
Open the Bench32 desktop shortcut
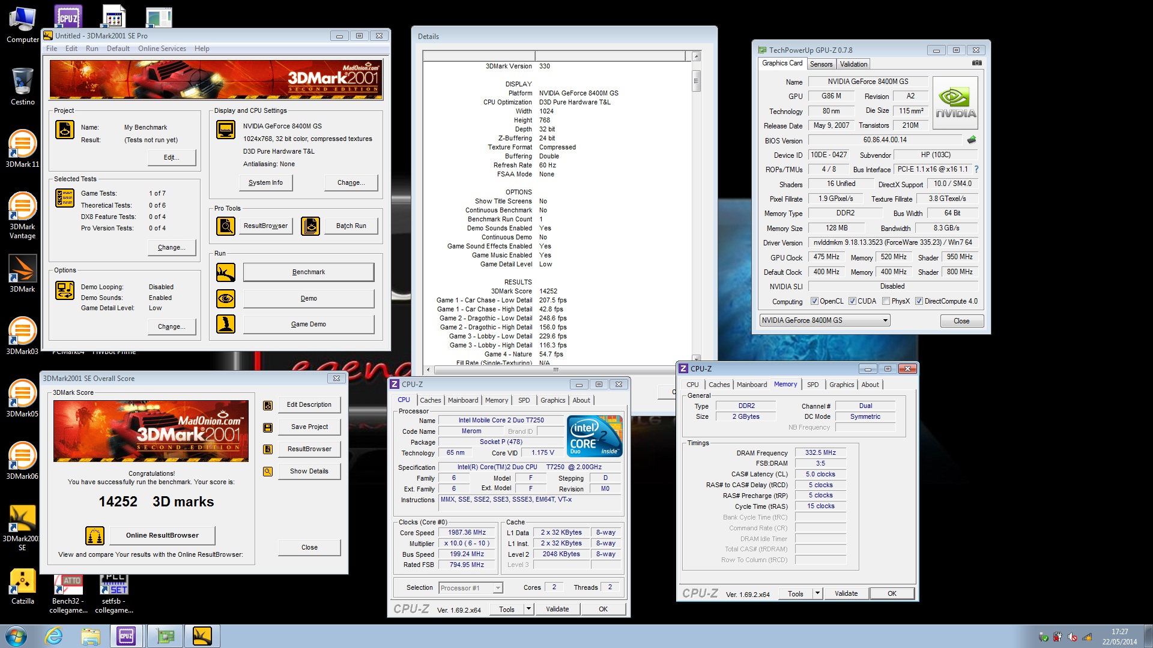pos(68,594)
